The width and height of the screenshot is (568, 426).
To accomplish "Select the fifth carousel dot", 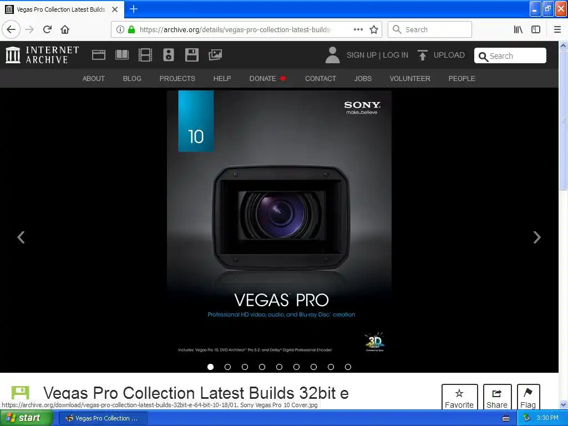I will coord(280,367).
